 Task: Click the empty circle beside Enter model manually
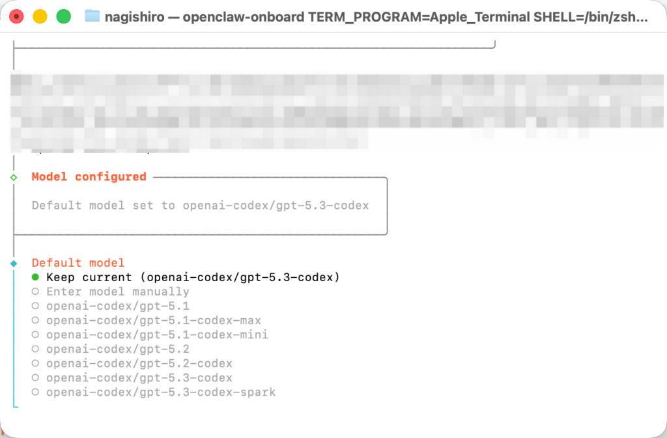tap(35, 291)
